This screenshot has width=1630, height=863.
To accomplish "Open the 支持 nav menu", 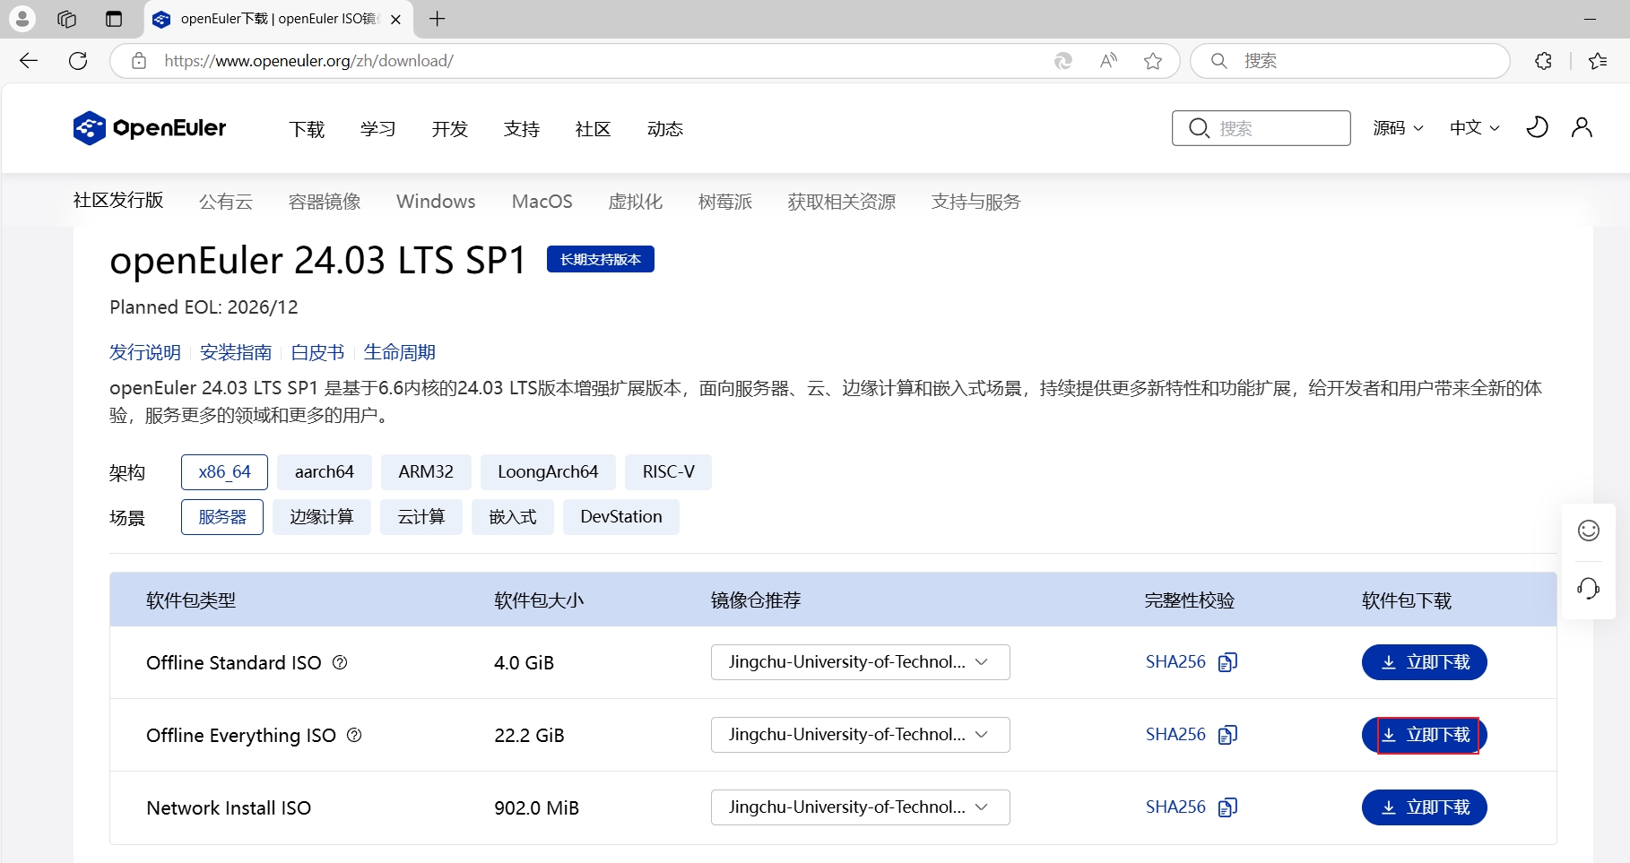I will 522,129.
